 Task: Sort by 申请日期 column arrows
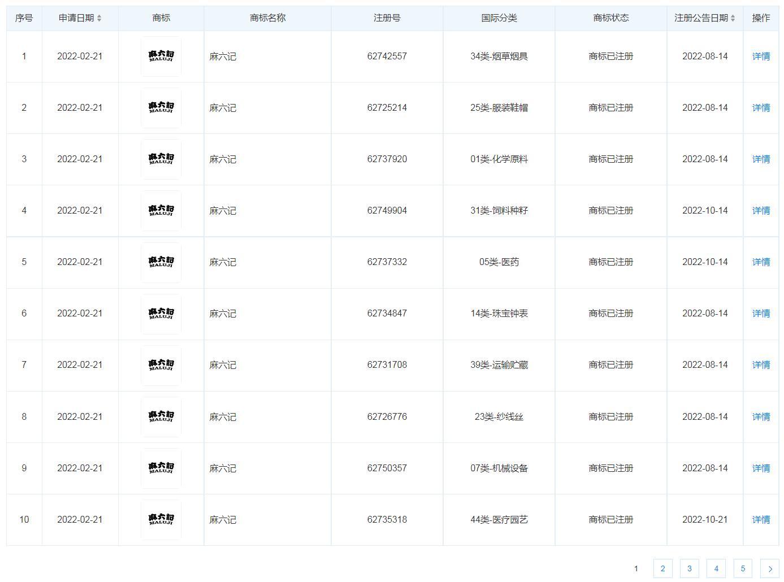tap(99, 18)
